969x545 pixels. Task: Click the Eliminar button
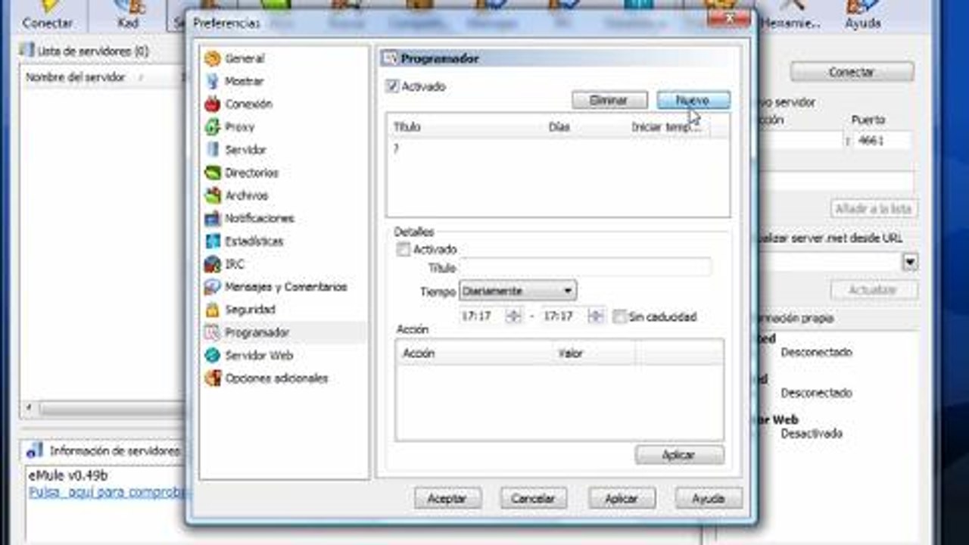609,101
